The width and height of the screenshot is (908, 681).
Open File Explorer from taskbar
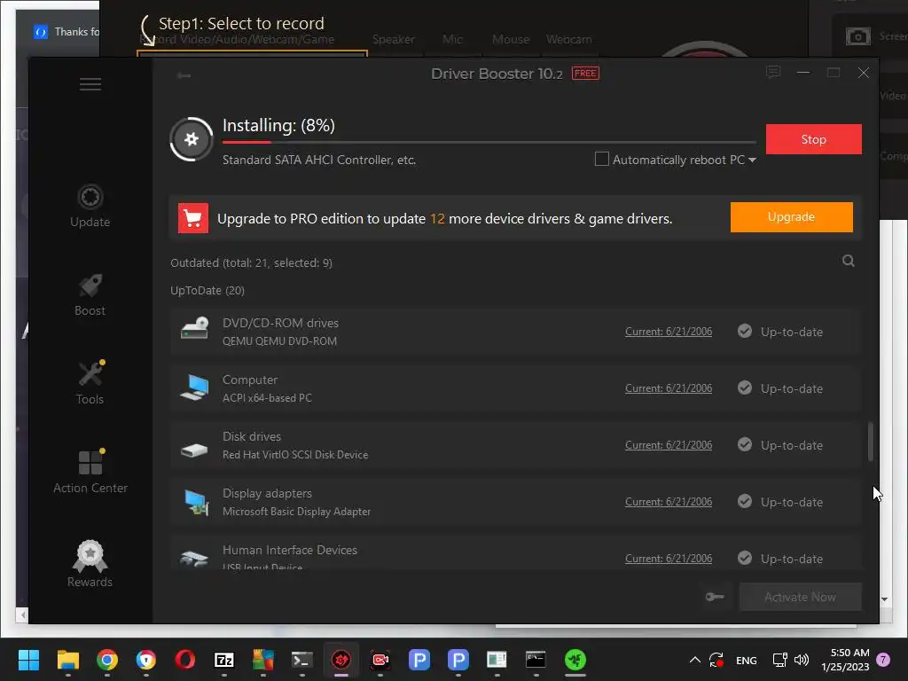(67, 660)
